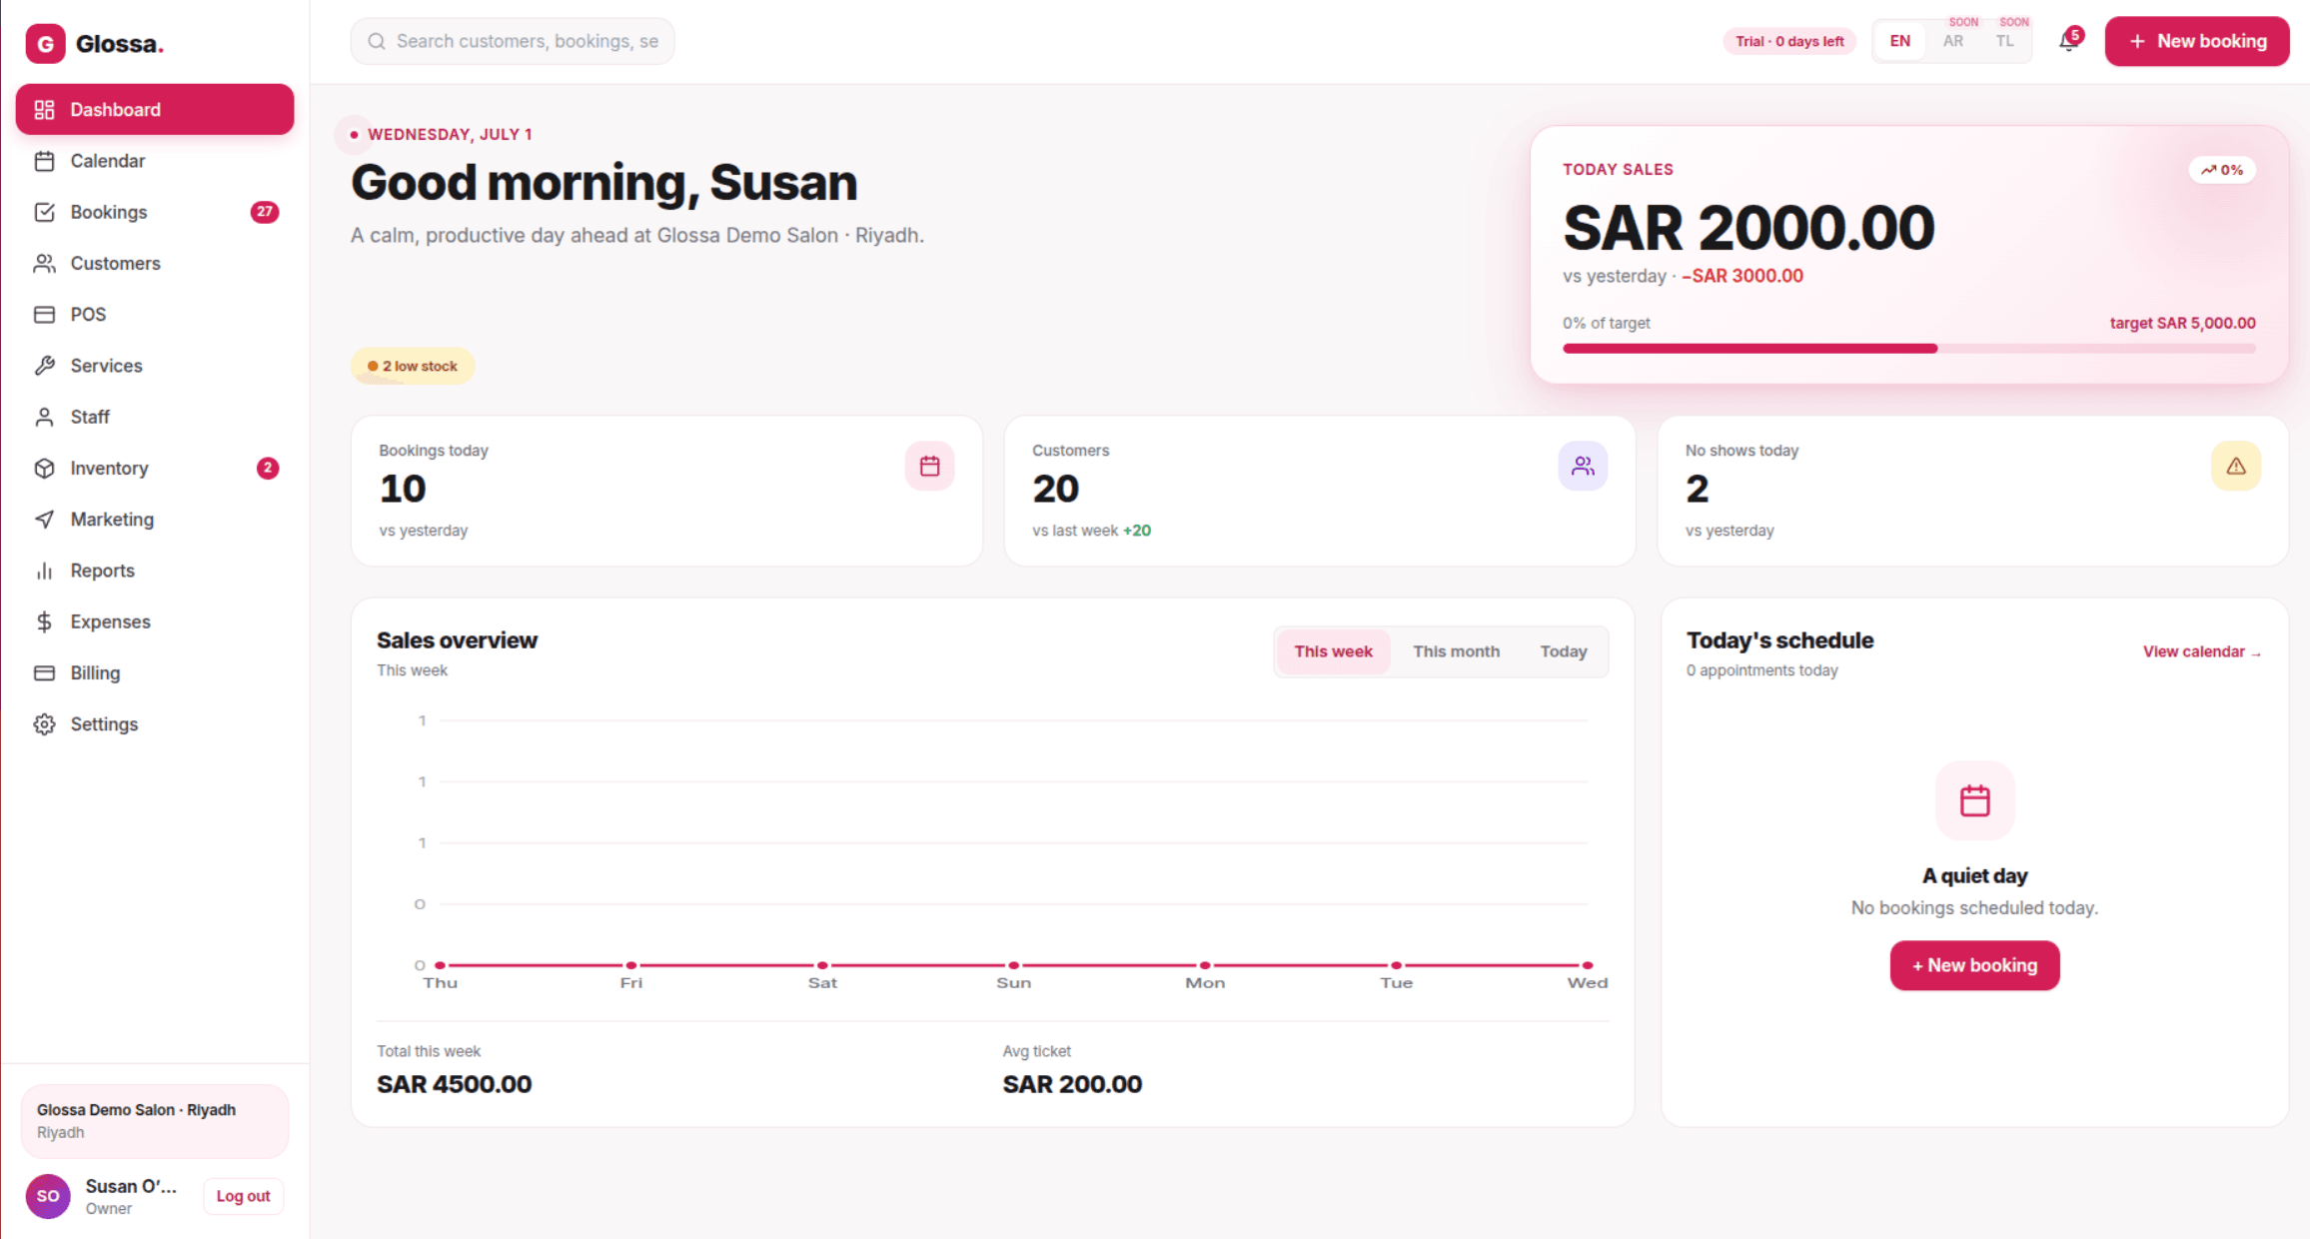The image size is (2310, 1239).
Task: Click the +20 vs last week value
Action: coord(1137,531)
